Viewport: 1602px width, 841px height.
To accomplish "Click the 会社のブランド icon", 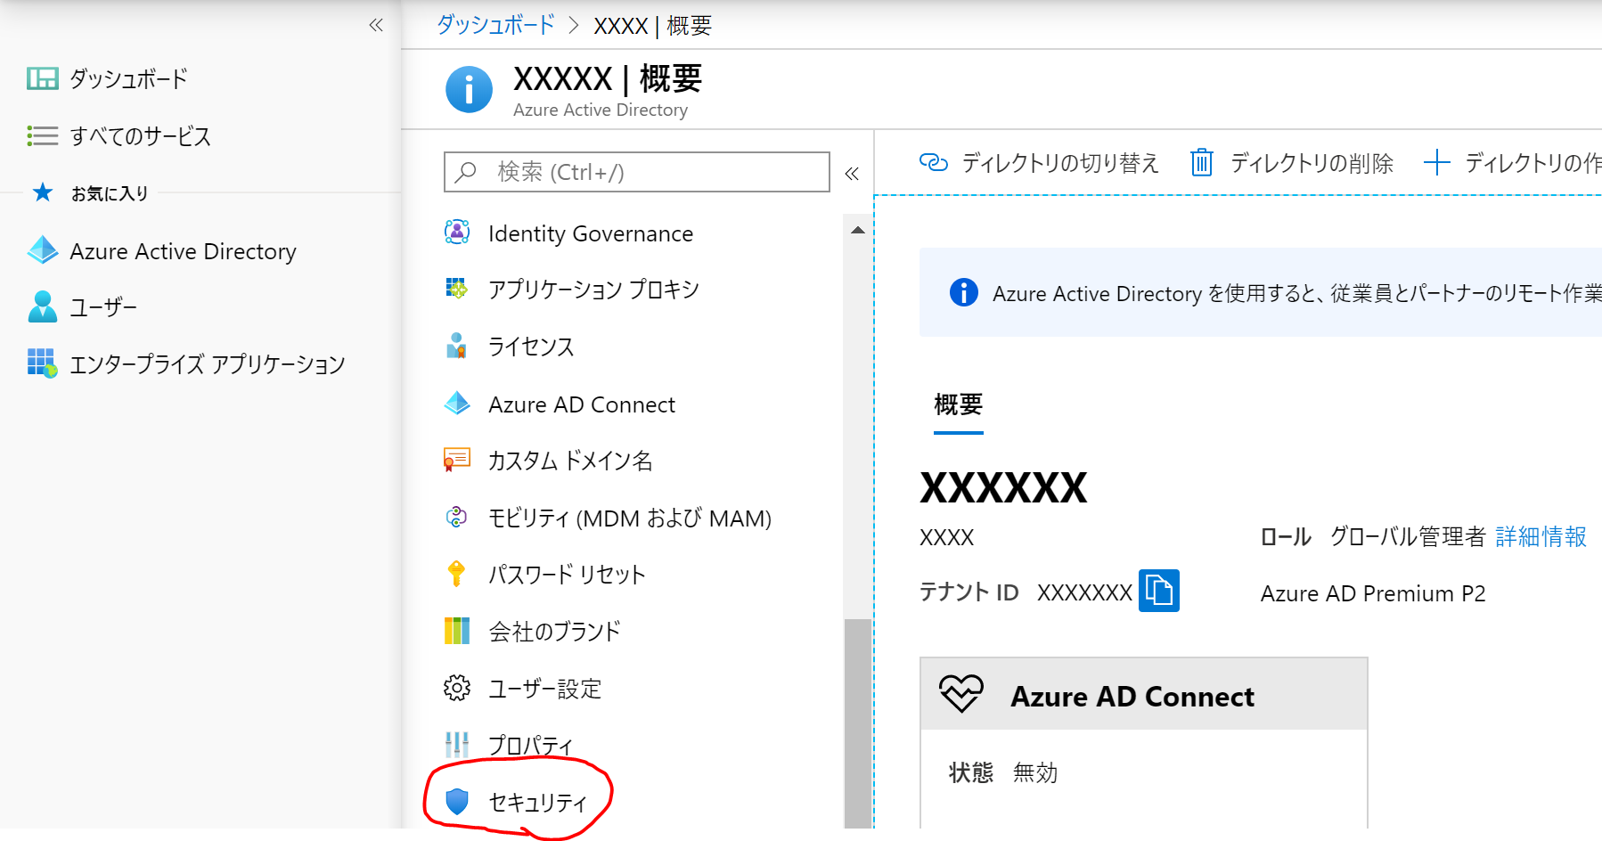I will (457, 631).
